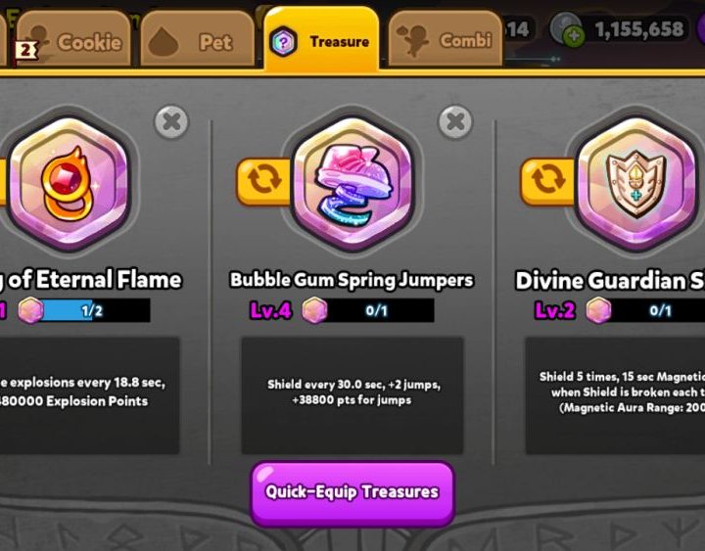Swap the Bubble Gum Spring Jumpers treasure
This screenshot has width=705, height=551.
click(x=264, y=181)
